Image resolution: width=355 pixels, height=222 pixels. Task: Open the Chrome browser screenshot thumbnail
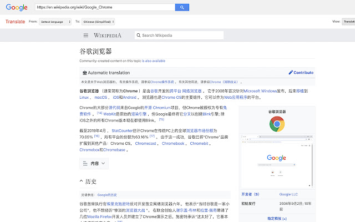pyautogui.click(x=277, y=161)
